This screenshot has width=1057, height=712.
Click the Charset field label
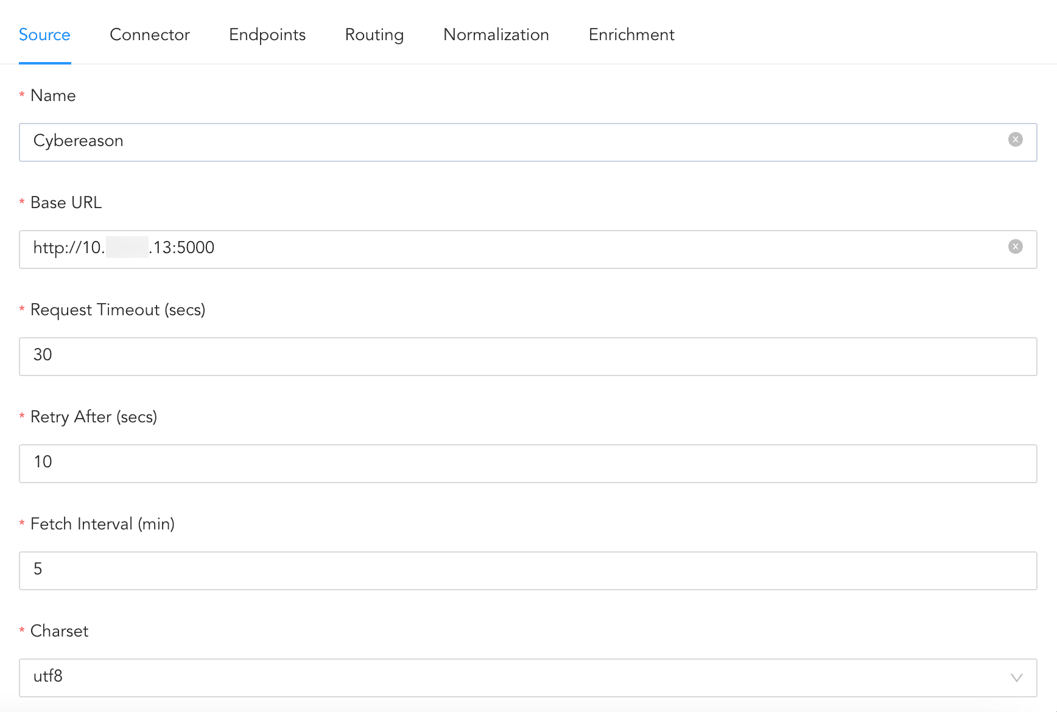(x=59, y=631)
